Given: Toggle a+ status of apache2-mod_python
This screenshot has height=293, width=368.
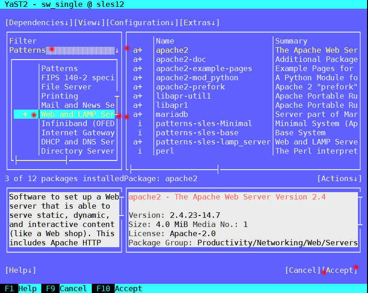Looking at the screenshot, I should 138,77.
